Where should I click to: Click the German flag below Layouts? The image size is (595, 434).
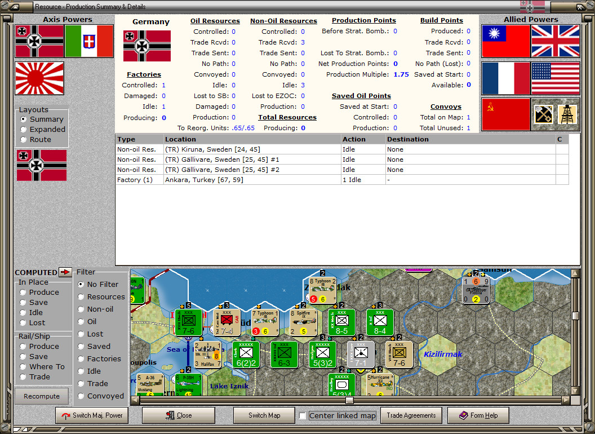(x=42, y=165)
